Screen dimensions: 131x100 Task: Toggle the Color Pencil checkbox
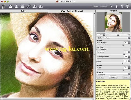(x=97, y=49)
